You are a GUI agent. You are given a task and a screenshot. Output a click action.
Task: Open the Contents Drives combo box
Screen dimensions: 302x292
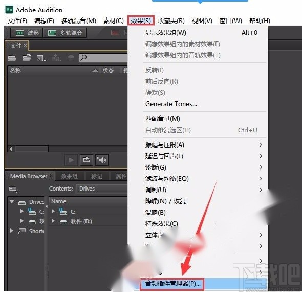tap(102, 189)
